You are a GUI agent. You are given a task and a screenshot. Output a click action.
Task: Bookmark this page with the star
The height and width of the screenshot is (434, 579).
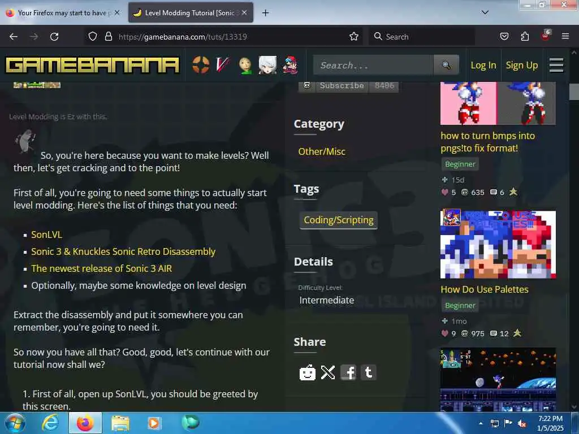point(354,37)
